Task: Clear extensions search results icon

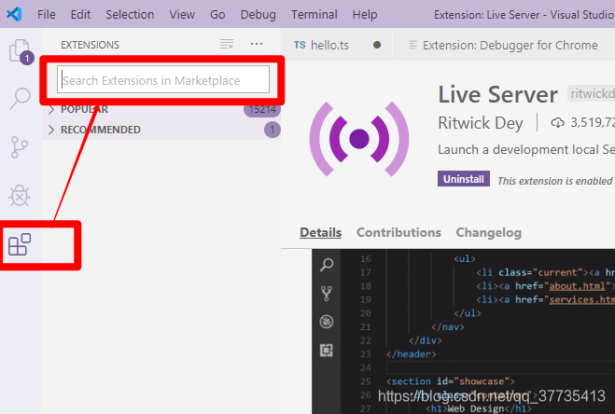Action: pos(227,44)
